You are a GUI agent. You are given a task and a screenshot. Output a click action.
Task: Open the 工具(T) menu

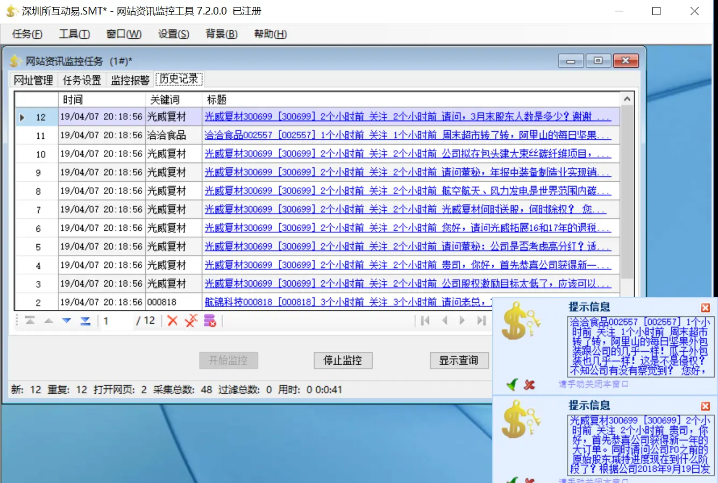[74, 34]
